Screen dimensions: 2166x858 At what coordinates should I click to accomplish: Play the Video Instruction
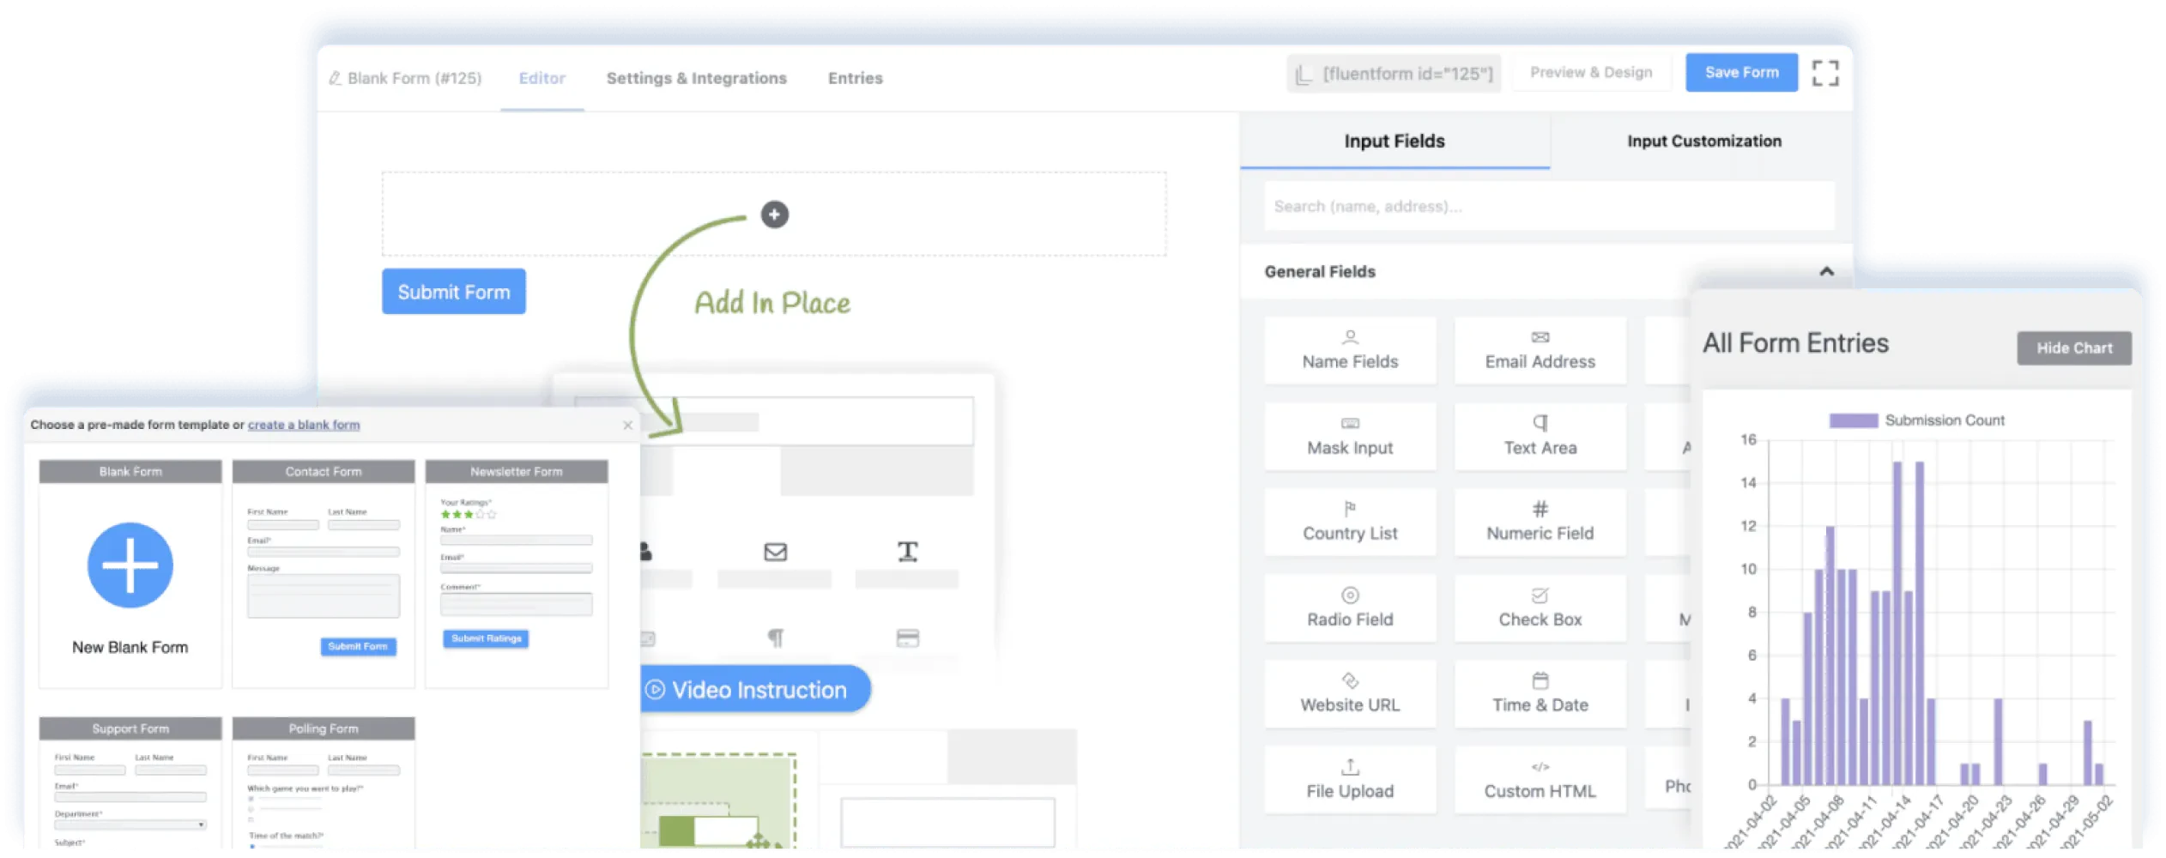point(755,689)
